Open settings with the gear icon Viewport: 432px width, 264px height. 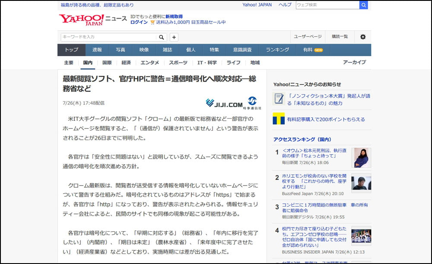point(363,37)
